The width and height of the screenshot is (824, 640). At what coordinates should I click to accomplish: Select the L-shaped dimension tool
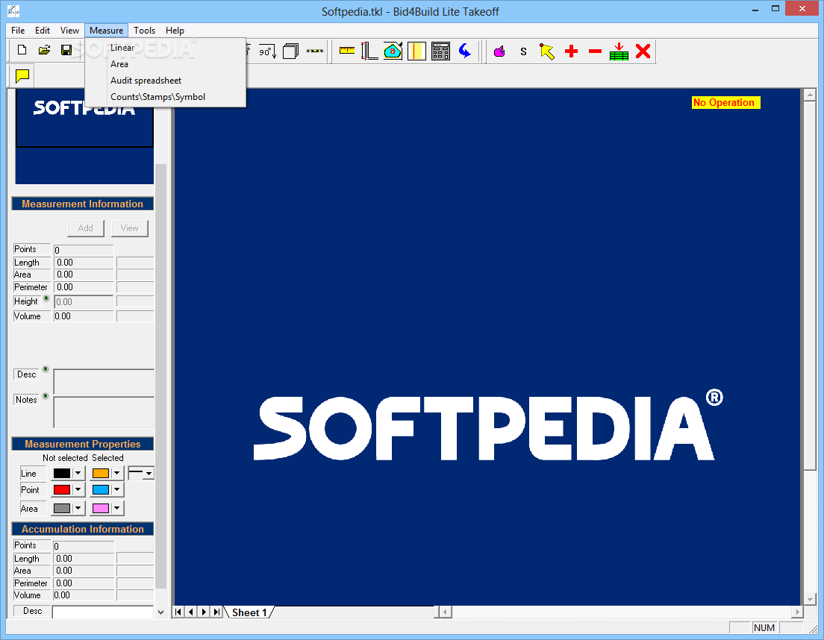(369, 51)
